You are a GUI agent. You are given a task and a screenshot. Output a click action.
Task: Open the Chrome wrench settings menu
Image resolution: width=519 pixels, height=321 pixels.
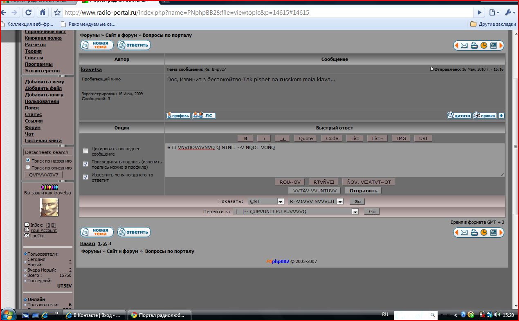click(x=510, y=13)
